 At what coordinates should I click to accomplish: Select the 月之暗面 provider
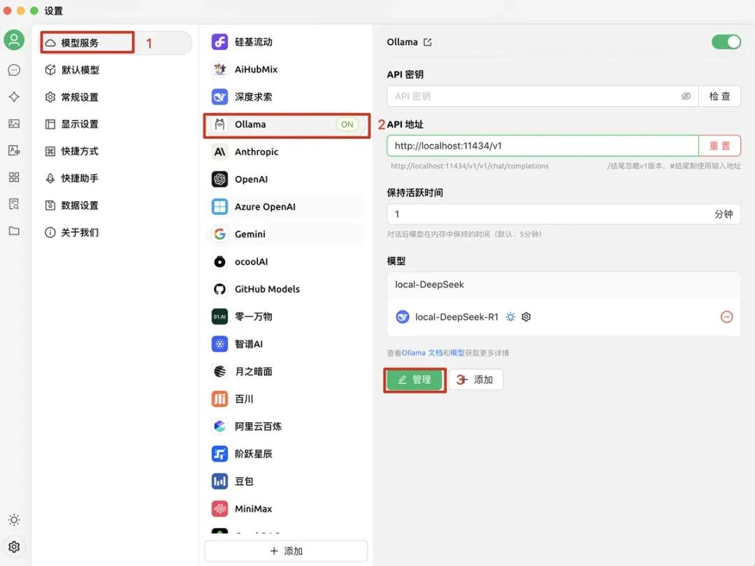[287, 371]
